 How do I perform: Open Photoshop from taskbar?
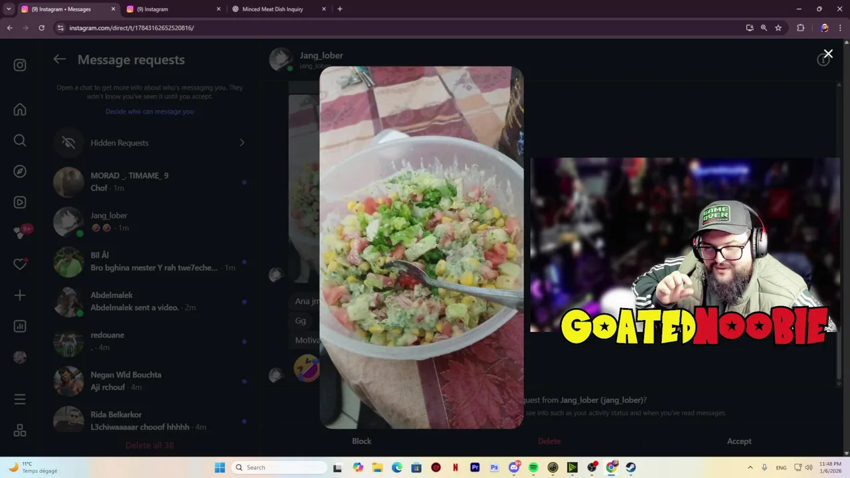tap(494, 467)
